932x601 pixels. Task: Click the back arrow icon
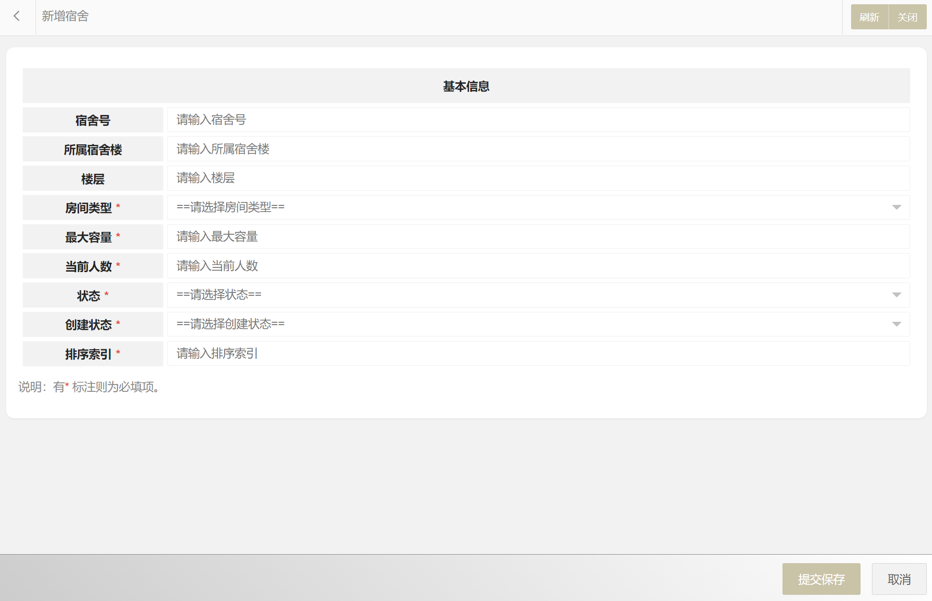[17, 17]
